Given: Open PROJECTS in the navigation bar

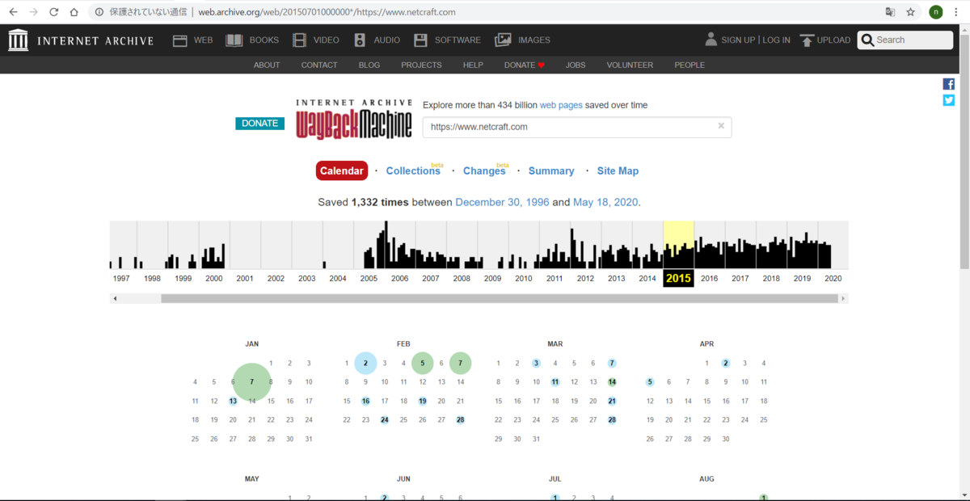Looking at the screenshot, I should pos(421,65).
